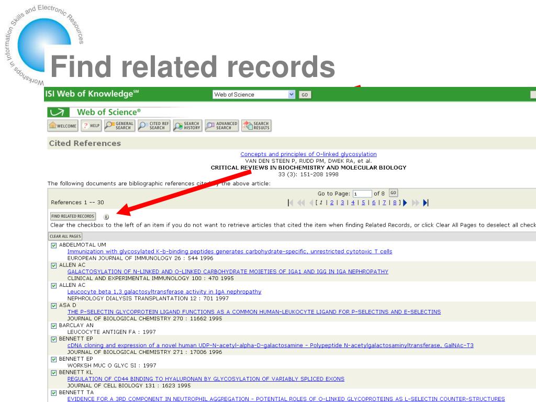Jump to first page arrow

[x=291, y=203]
